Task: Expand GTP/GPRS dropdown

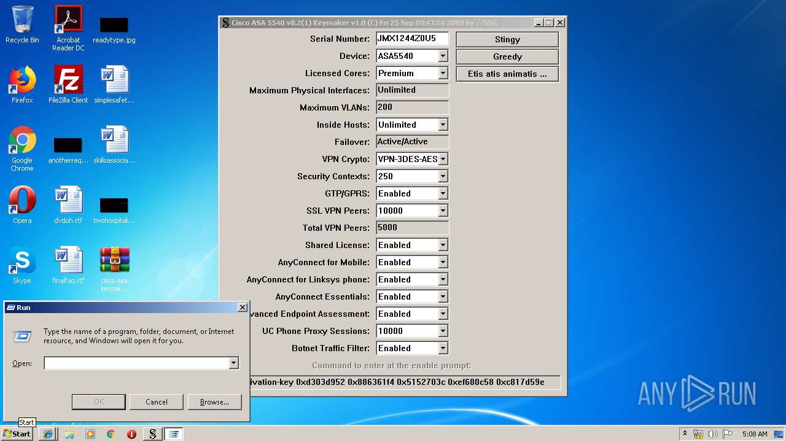Action: pos(443,193)
